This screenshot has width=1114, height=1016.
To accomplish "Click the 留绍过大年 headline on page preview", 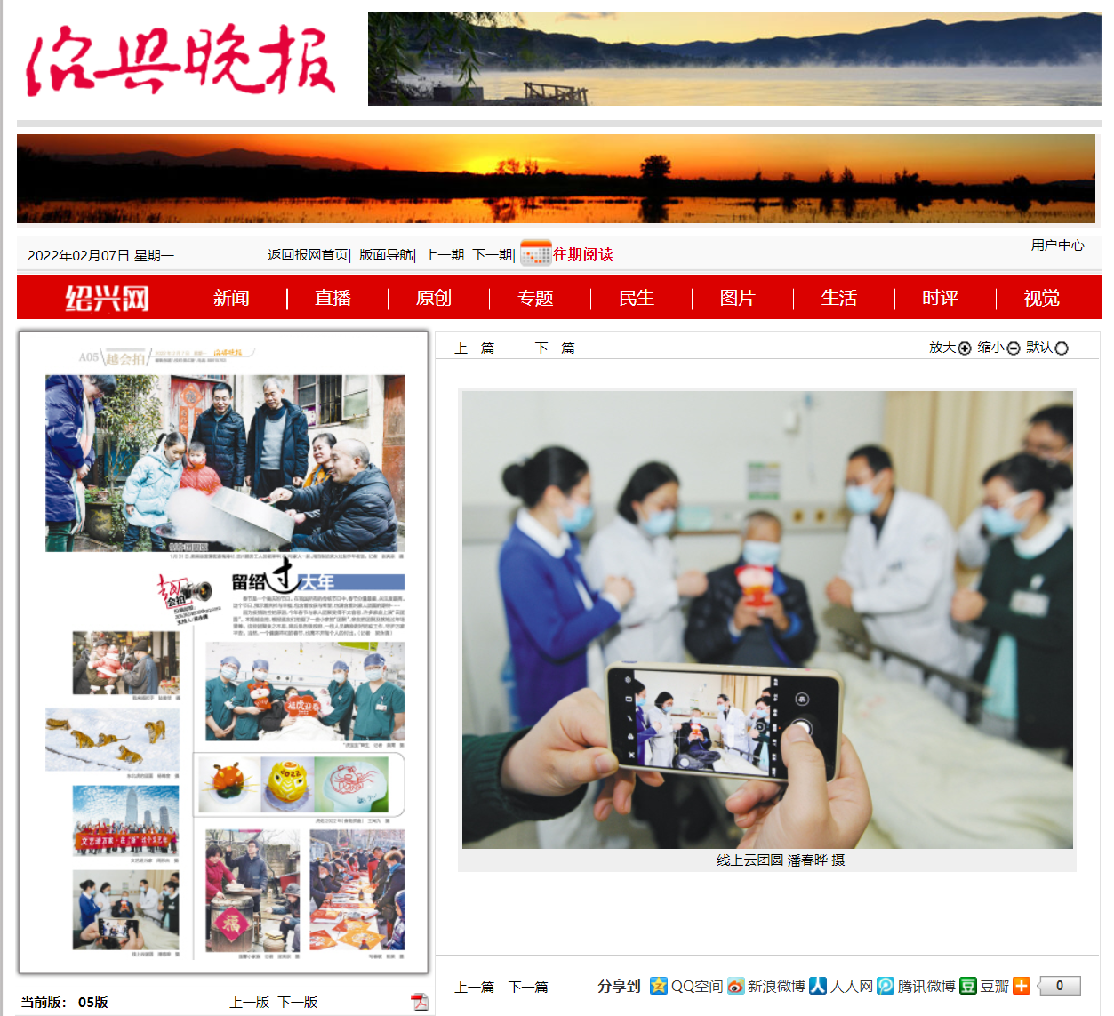I will (x=317, y=580).
